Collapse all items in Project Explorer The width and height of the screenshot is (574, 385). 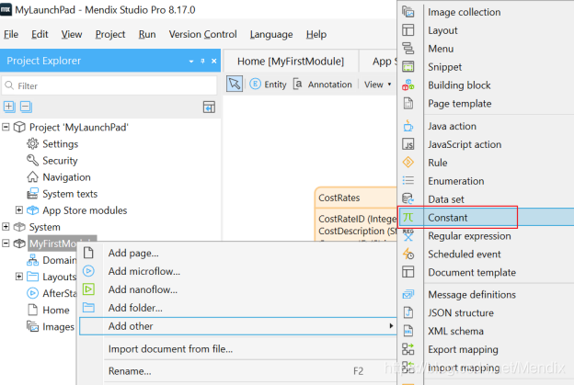(26, 107)
